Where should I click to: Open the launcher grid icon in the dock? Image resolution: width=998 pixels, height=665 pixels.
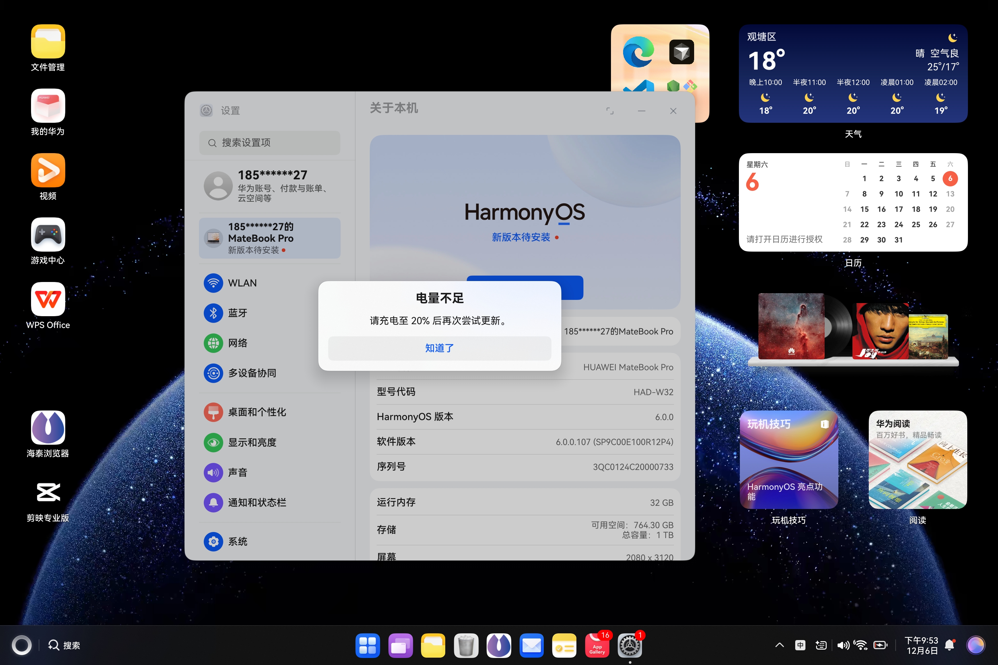(368, 645)
